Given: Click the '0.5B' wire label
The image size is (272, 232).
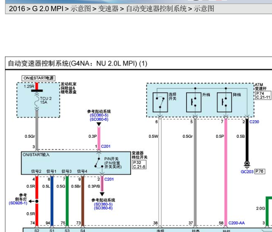Looking at the screenshot, I should 240,136.
